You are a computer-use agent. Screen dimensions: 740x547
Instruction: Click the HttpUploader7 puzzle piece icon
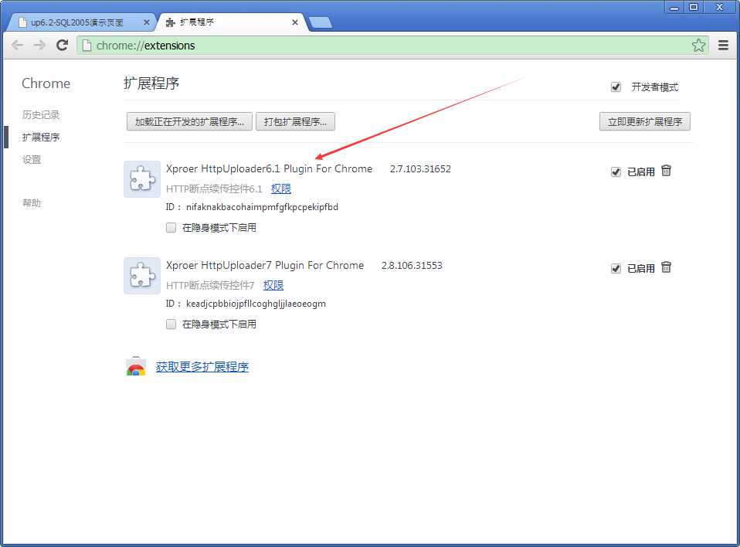(142, 276)
